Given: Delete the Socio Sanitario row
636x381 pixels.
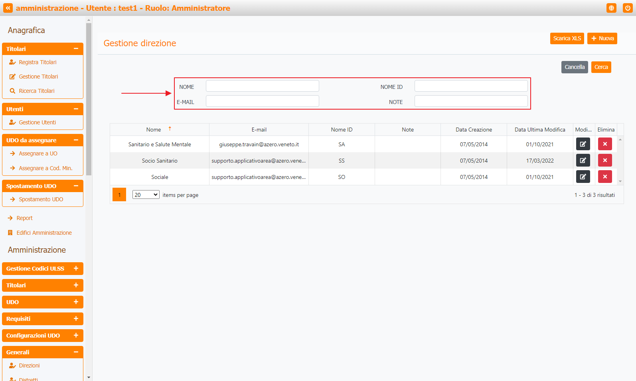Looking at the screenshot, I should (x=604, y=161).
